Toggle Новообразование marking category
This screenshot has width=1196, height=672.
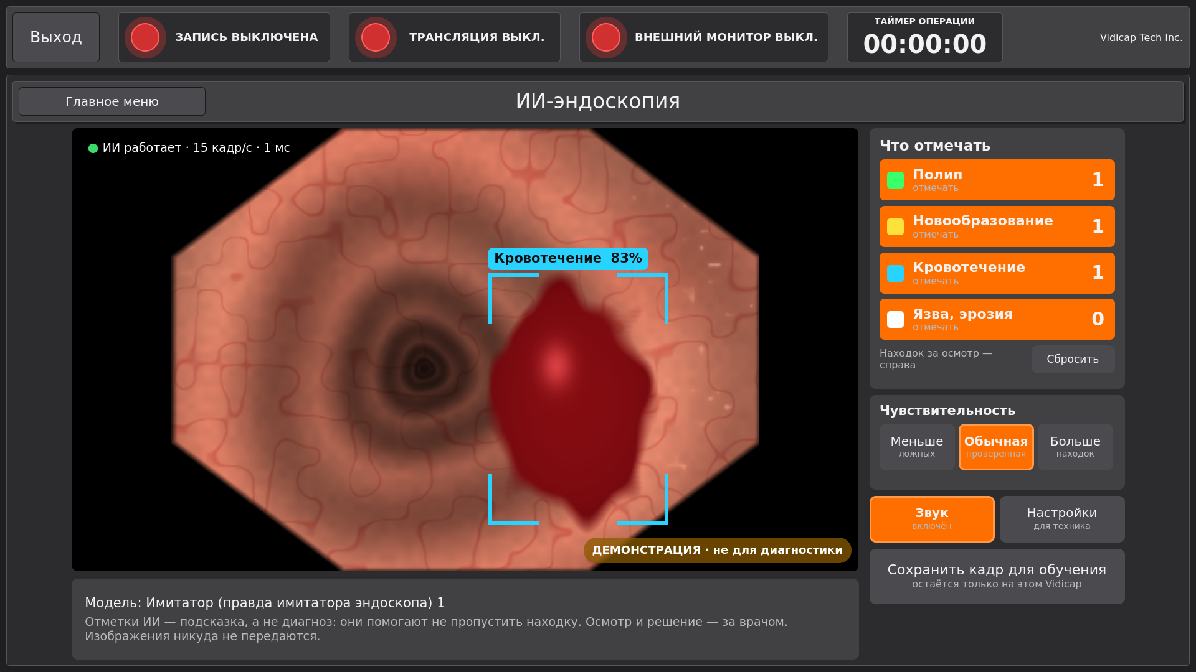[x=997, y=226]
